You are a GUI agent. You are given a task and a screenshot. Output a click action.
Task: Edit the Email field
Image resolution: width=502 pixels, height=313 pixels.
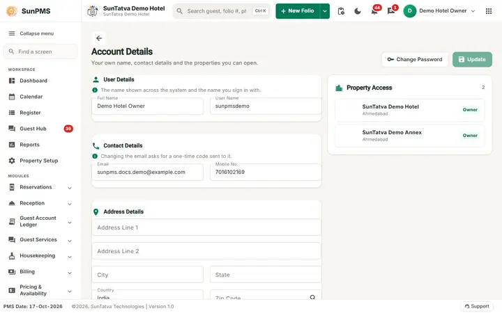point(148,172)
